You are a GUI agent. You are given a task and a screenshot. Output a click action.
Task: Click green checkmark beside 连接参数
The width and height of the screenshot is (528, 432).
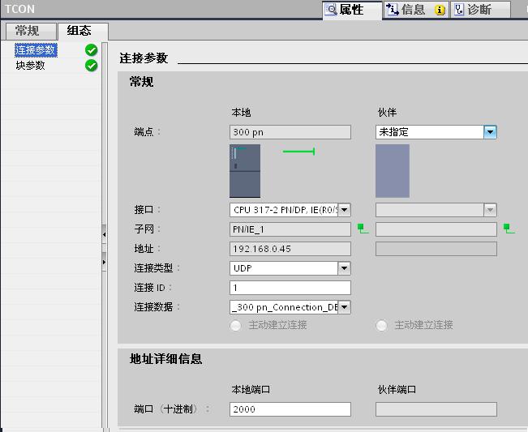[x=92, y=50]
